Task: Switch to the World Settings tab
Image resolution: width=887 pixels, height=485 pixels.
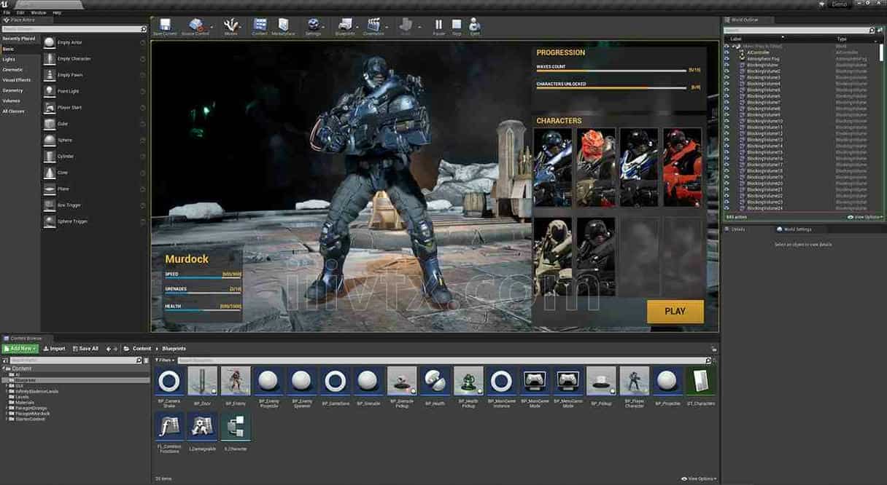Action: [797, 229]
